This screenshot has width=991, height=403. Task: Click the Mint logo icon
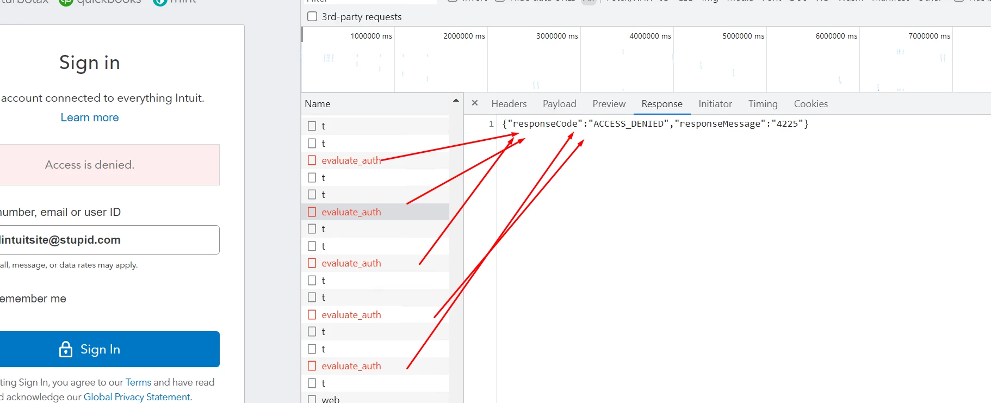(x=160, y=2)
